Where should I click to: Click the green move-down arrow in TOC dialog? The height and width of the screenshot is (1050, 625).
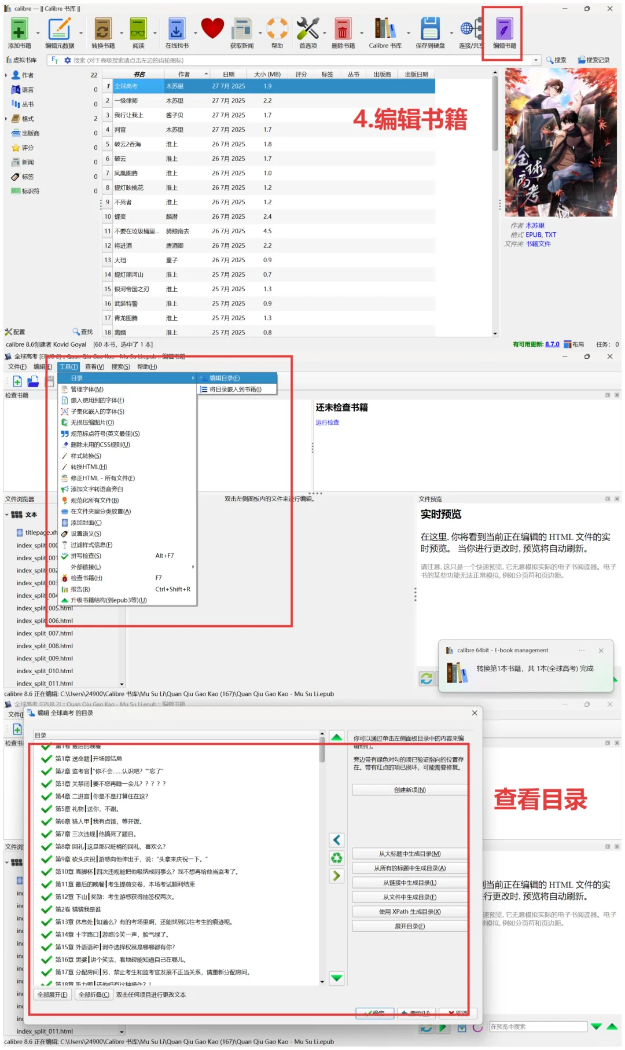[337, 978]
